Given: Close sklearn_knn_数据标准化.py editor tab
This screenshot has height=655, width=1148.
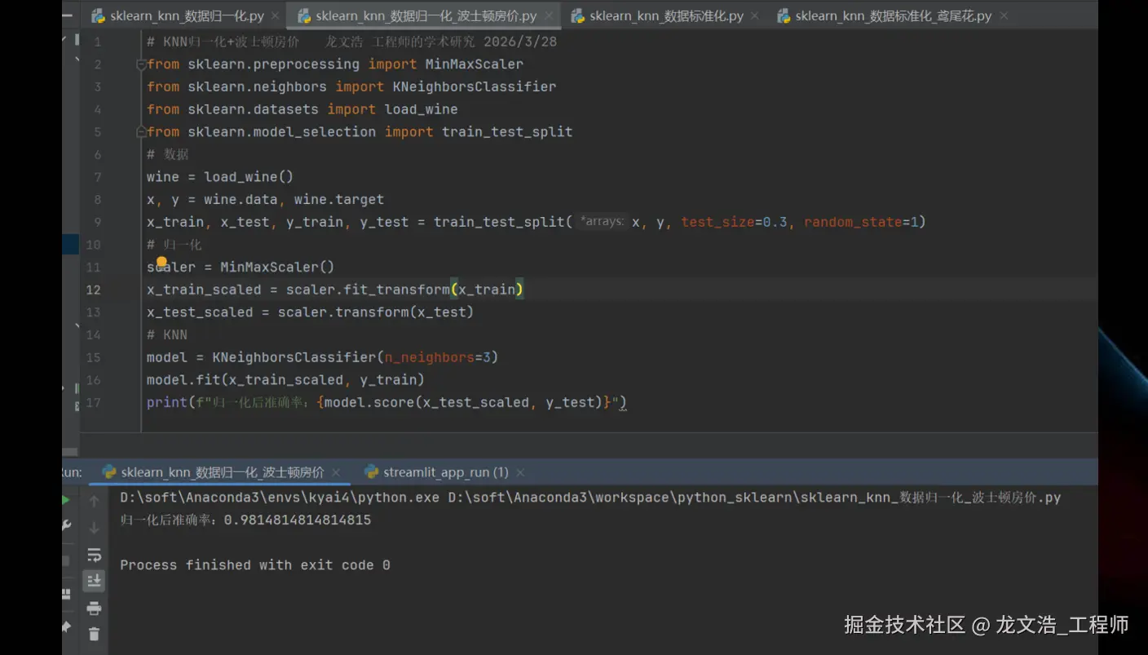Looking at the screenshot, I should [x=755, y=15].
